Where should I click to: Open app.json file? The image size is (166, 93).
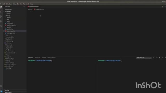click(8, 57)
